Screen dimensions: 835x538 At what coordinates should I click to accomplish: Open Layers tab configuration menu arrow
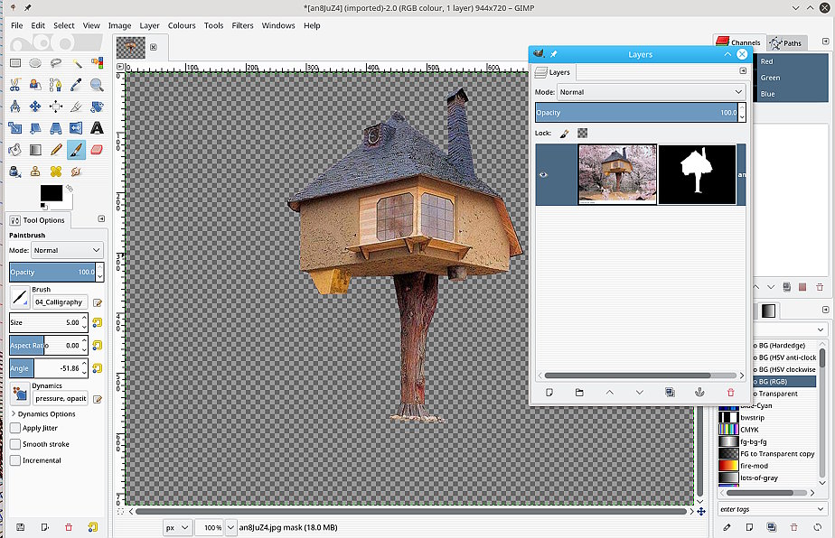tap(742, 70)
